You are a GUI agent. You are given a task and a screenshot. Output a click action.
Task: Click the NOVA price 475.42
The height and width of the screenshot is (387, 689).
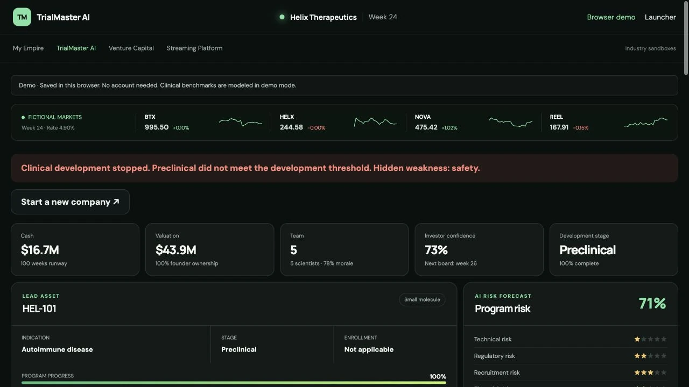click(426, 127)
